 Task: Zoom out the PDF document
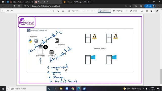pos(49,11)
